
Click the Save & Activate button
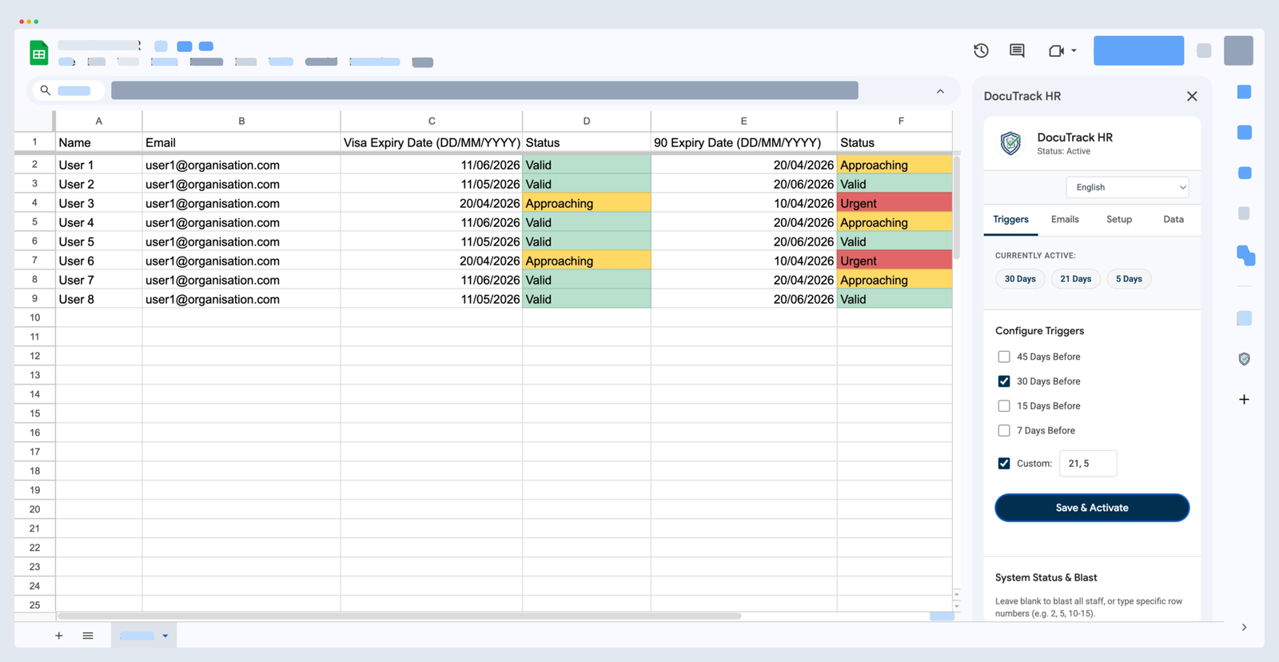point(1092,508)
